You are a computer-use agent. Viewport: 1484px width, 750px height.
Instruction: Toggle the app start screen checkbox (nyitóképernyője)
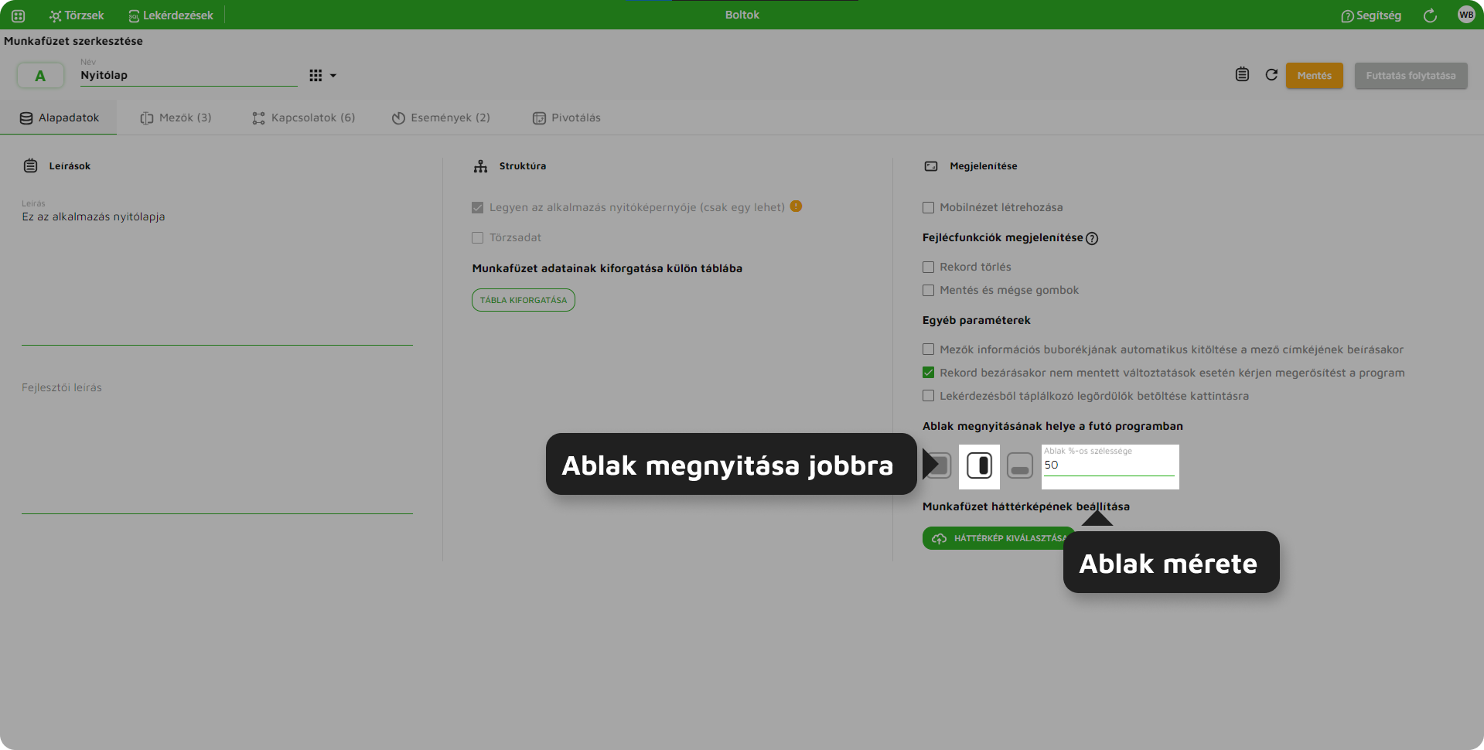click(477, 207)
